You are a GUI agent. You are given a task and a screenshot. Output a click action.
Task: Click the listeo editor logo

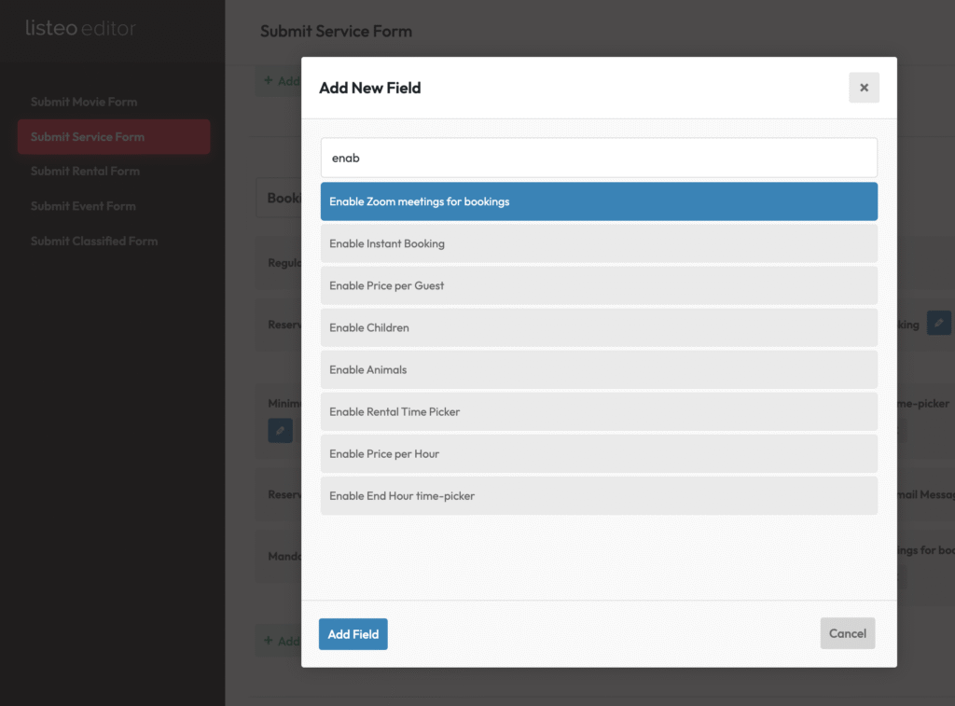pyautogui.click(x=81, y=29)
